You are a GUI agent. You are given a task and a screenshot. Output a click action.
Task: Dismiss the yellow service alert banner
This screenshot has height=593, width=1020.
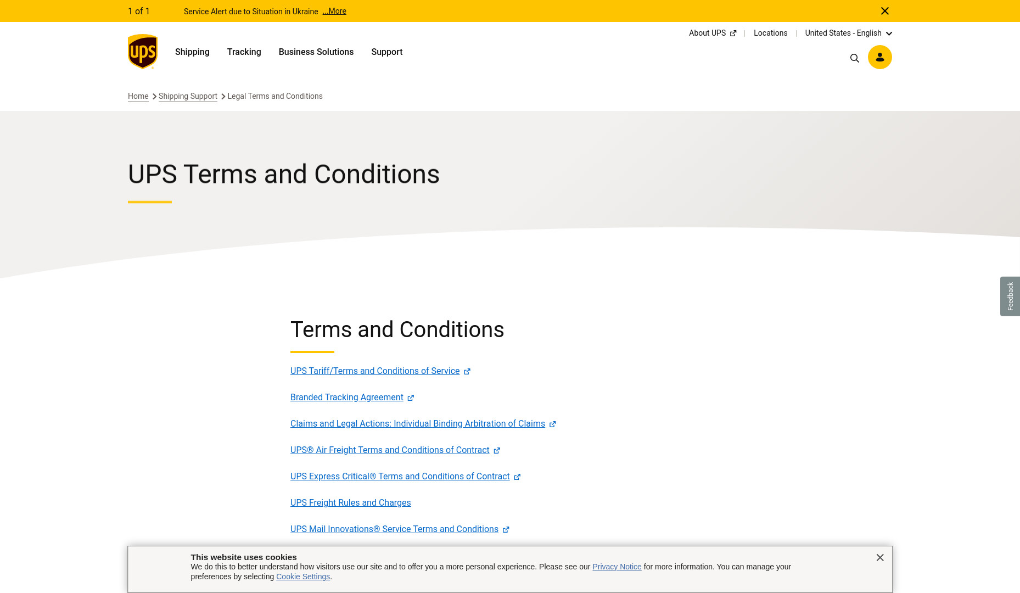pos(885,11)
